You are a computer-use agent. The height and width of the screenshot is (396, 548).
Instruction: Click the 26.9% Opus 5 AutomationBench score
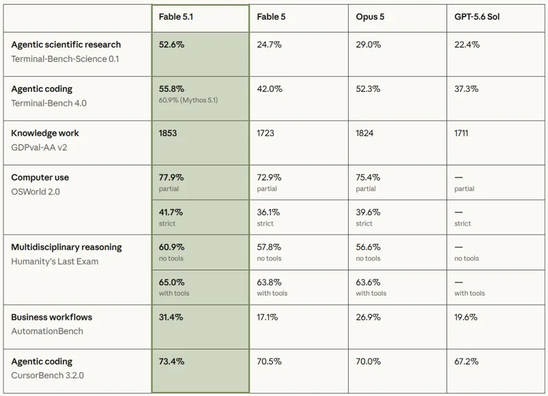tap(368, 317)
